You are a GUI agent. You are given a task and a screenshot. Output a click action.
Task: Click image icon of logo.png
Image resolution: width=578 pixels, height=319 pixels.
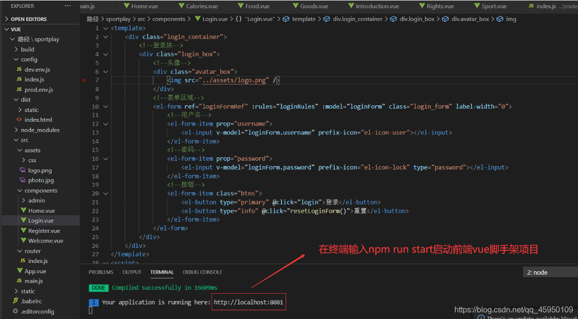(22, 170)
